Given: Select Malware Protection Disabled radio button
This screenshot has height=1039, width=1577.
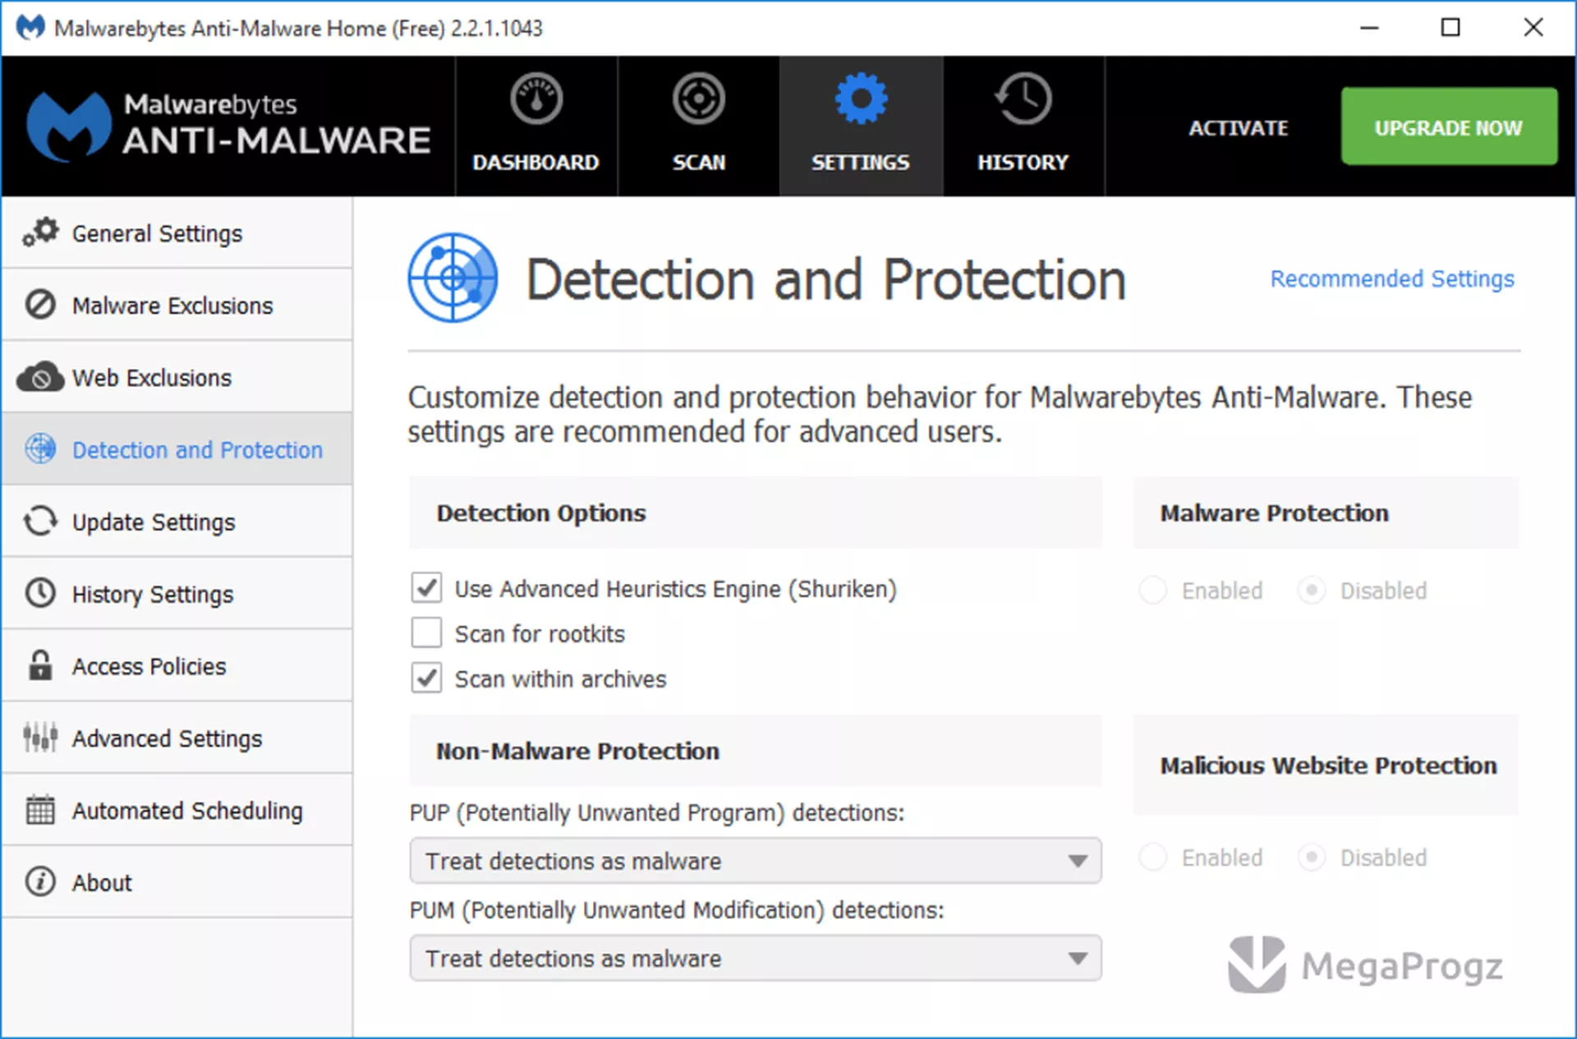Looking at the screenshot, I should coord(1312,590).
